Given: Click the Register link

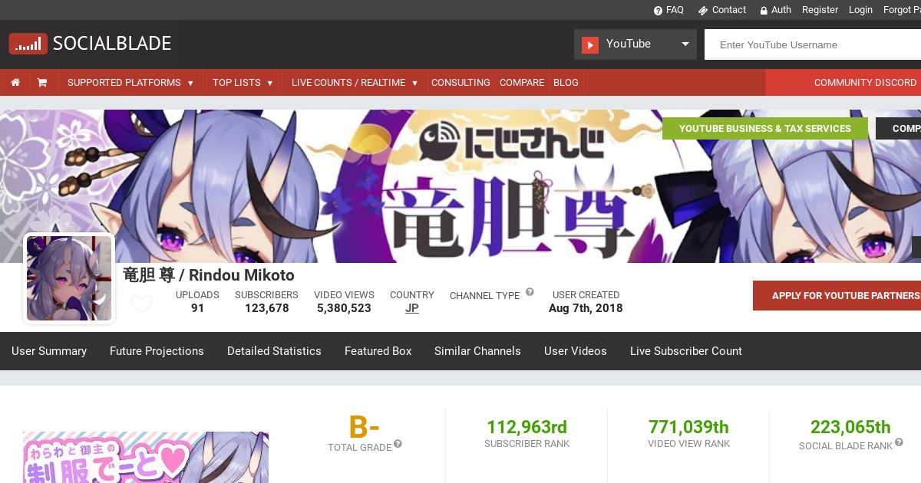Looking at the screenshot, I should click(820, 10).
